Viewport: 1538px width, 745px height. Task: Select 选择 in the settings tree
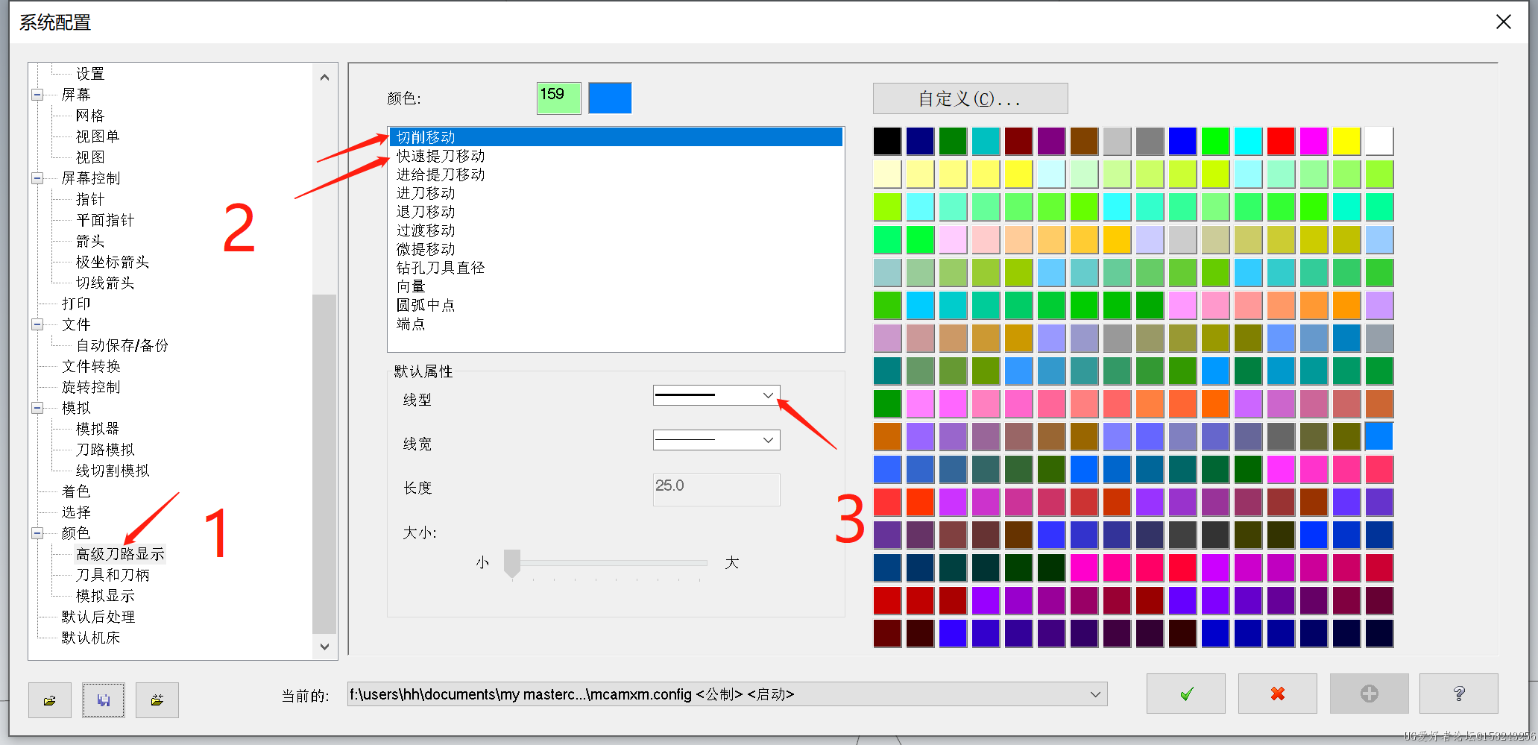click(76, 512)
